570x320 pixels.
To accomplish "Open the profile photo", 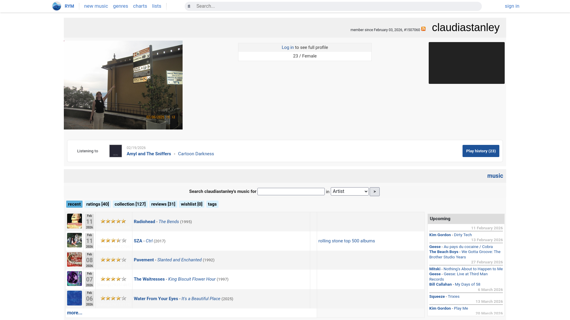I will pyautogui.click(x=123, y=85).
